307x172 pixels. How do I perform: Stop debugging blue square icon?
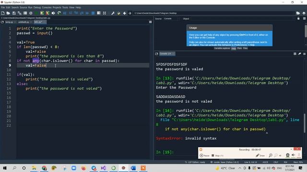pos(93,13)
